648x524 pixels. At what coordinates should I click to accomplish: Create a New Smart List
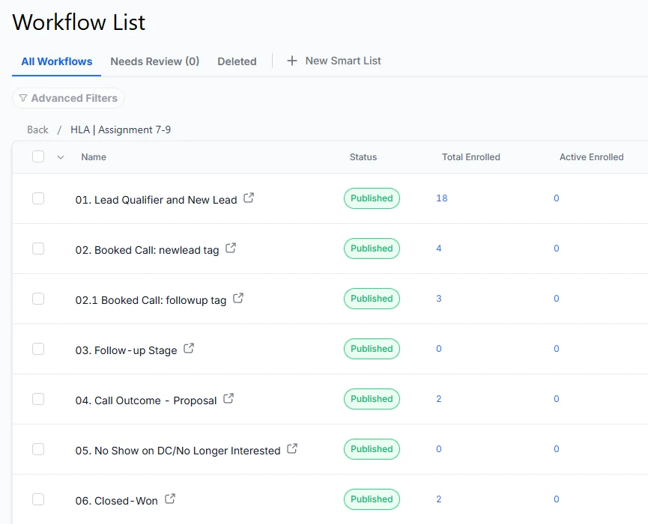[x=334, y=61]
